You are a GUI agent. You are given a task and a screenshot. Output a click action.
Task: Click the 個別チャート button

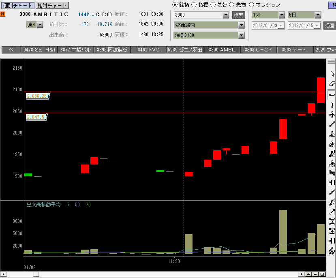tap(17, 5)
